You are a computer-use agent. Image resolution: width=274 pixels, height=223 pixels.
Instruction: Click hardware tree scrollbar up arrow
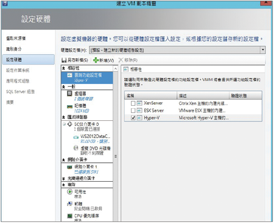click(x=116, y=69)
